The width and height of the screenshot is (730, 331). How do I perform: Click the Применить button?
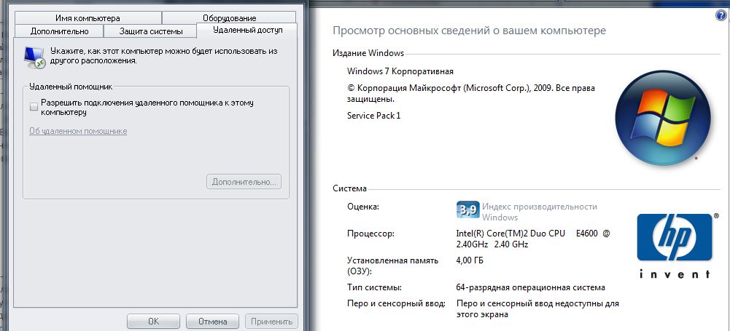[x=271, y=322]
